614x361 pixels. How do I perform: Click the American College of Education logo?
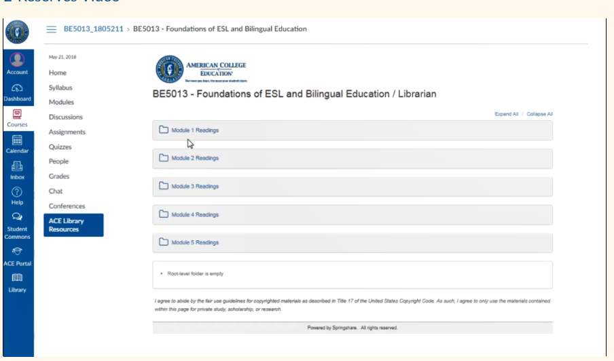(x=201, y=69)
